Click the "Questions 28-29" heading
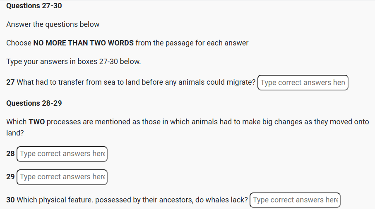The height and width of the screenshot is (209, 375). click(34, 103)
